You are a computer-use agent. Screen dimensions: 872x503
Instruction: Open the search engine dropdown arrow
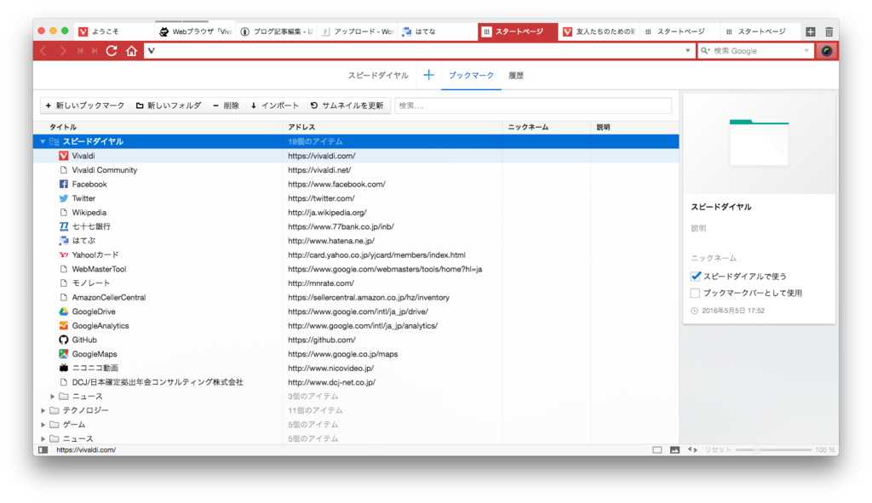(806, 50)
